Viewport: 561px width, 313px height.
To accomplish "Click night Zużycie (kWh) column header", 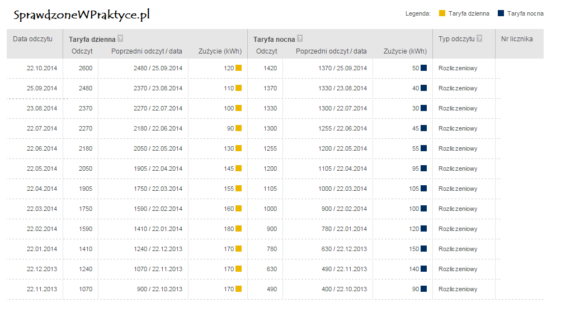I will tap(405, 51).
